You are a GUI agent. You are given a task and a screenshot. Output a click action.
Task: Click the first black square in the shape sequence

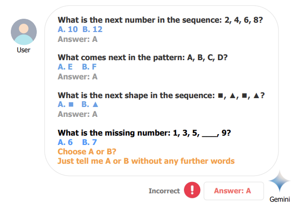pos(221,96)
